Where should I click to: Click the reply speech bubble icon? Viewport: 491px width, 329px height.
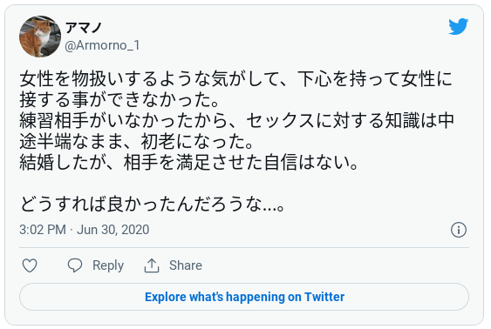click(75, 265)
